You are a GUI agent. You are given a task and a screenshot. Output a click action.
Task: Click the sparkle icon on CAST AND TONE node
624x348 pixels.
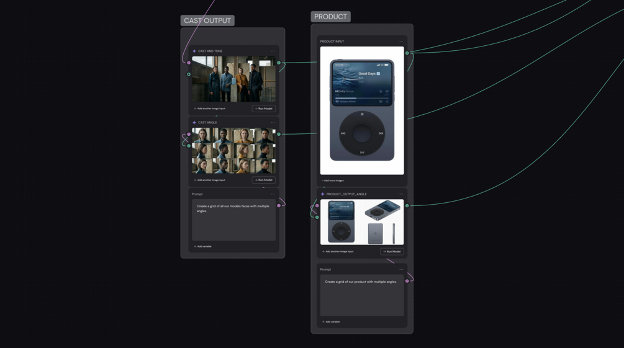pyautogui.click(x=194, y=51)
